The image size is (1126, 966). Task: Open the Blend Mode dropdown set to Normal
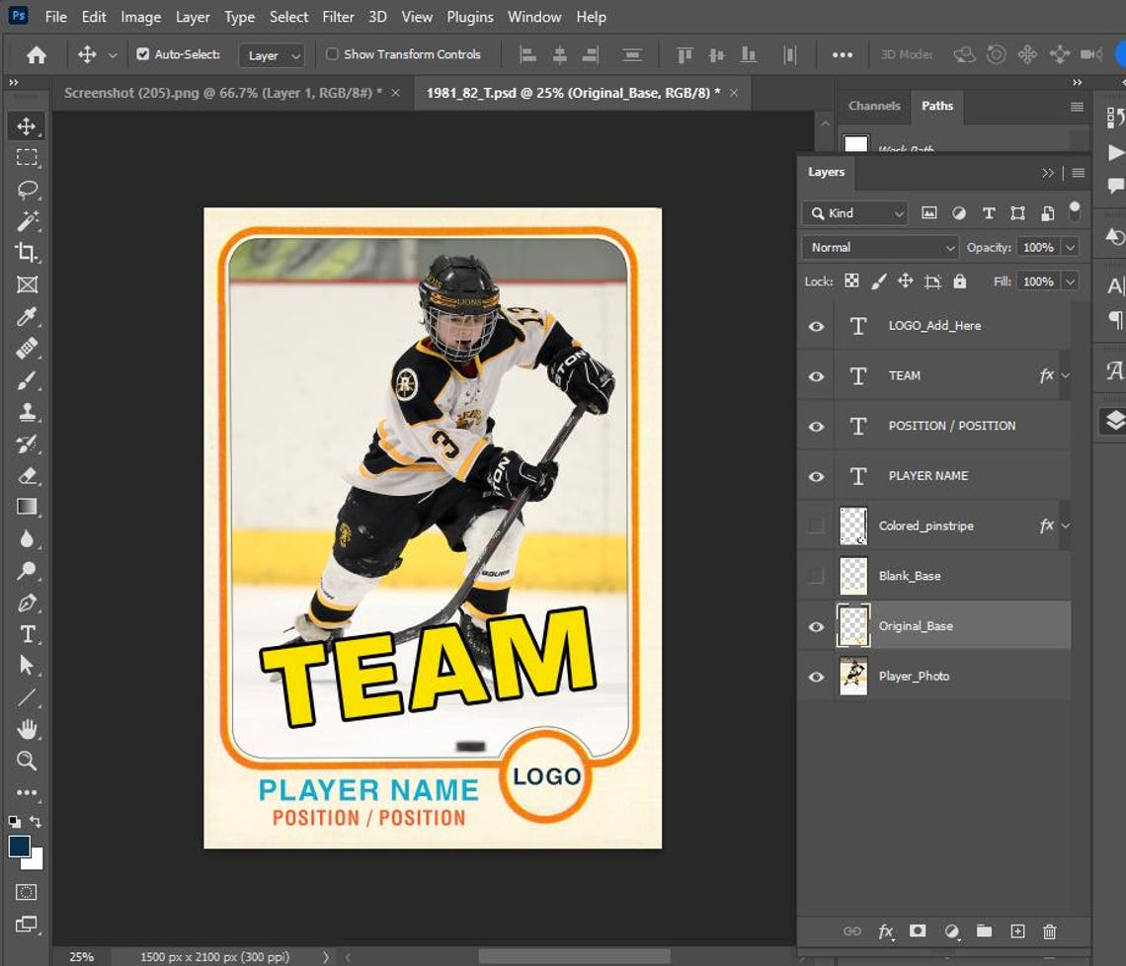tap(878, 247)
